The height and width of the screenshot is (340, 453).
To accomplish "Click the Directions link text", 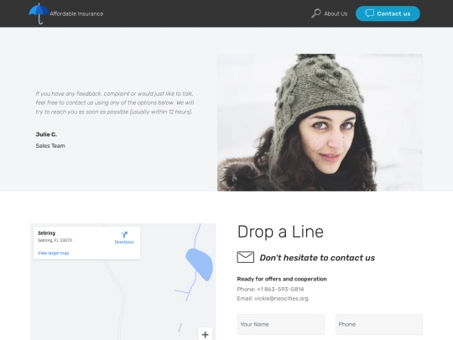I will [x=124, y=242].
